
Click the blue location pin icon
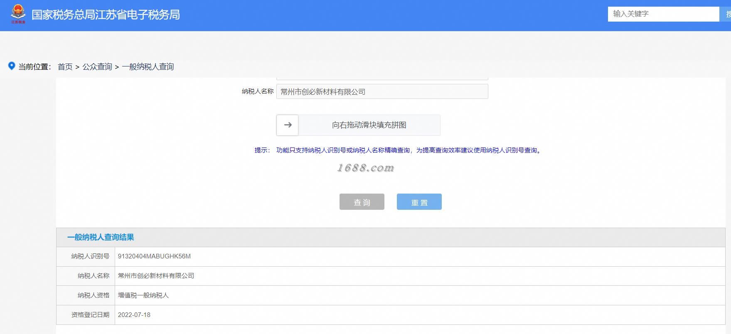tap(12, 66)
